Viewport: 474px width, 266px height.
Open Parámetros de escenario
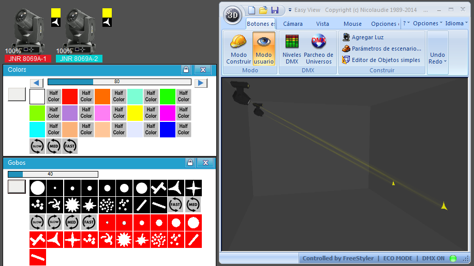click(381, 49)
